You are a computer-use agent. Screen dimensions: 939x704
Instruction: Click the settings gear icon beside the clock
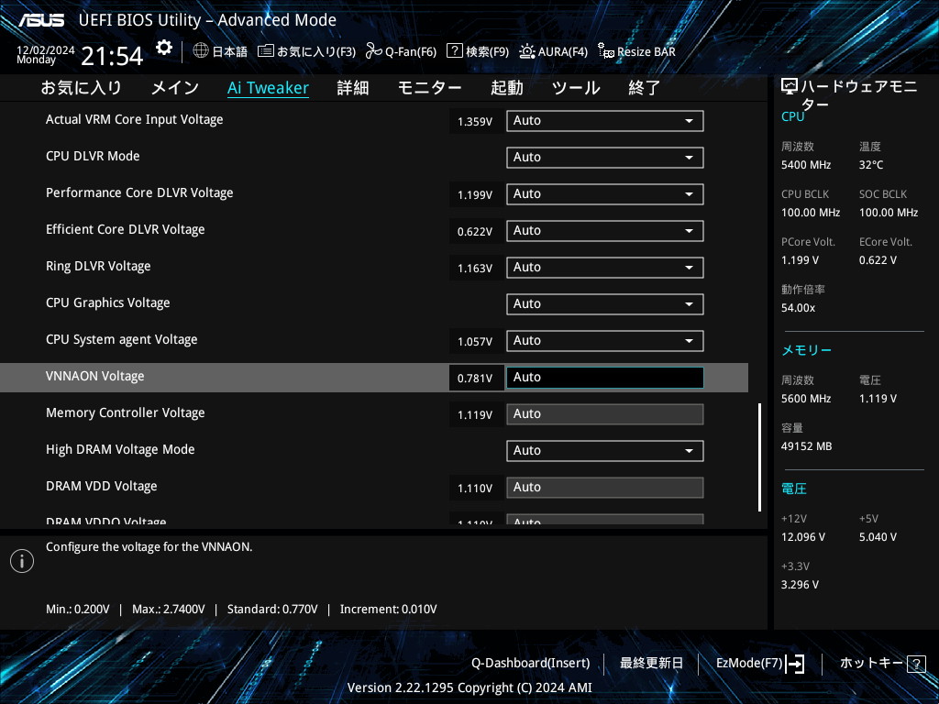163,48
